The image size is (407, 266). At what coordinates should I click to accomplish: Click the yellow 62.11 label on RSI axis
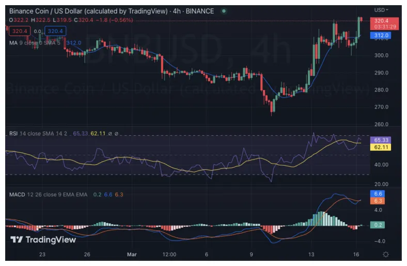pos(381,147)
